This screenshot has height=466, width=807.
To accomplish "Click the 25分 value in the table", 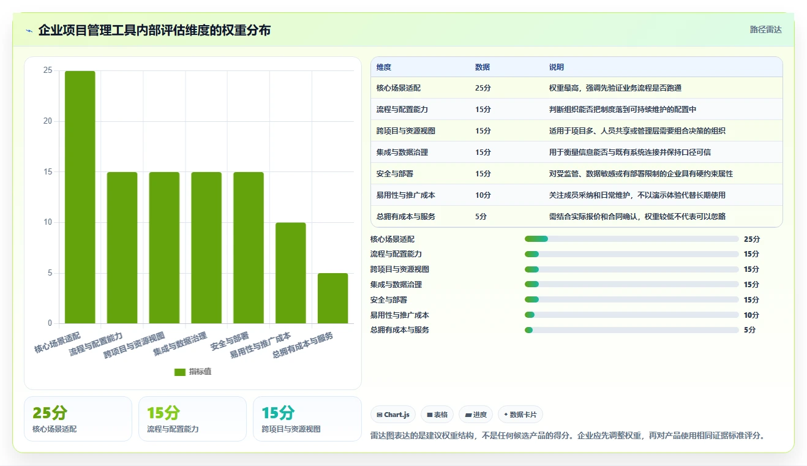I will pos(483,88).
